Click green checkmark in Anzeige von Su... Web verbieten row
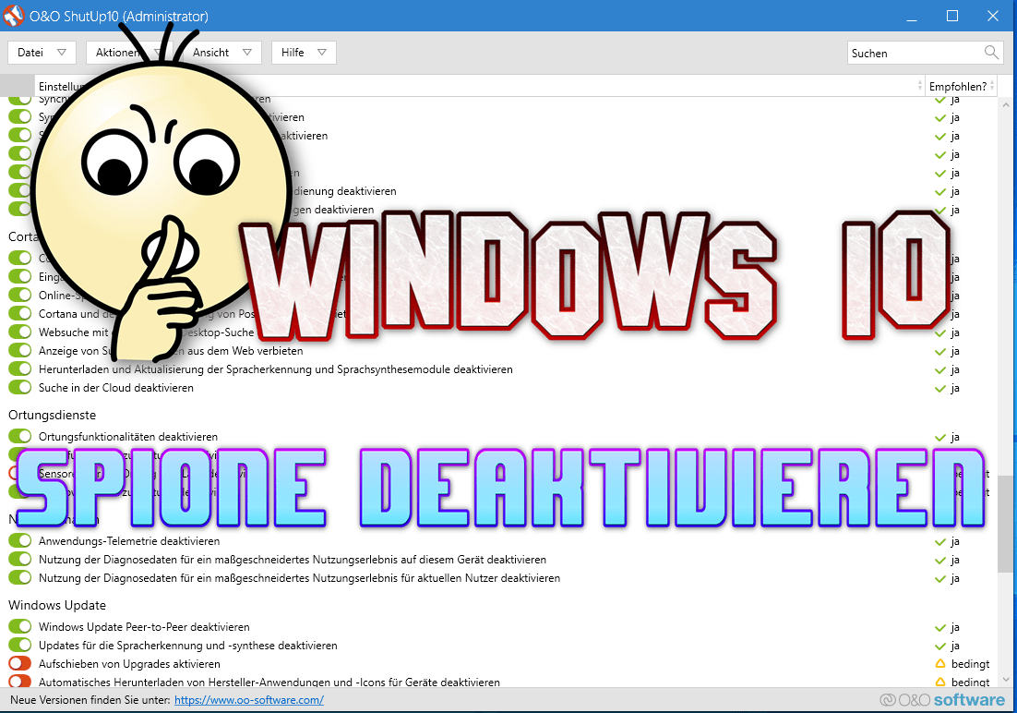The width and height of the screenshot is (1017, 713). point(939,351)
